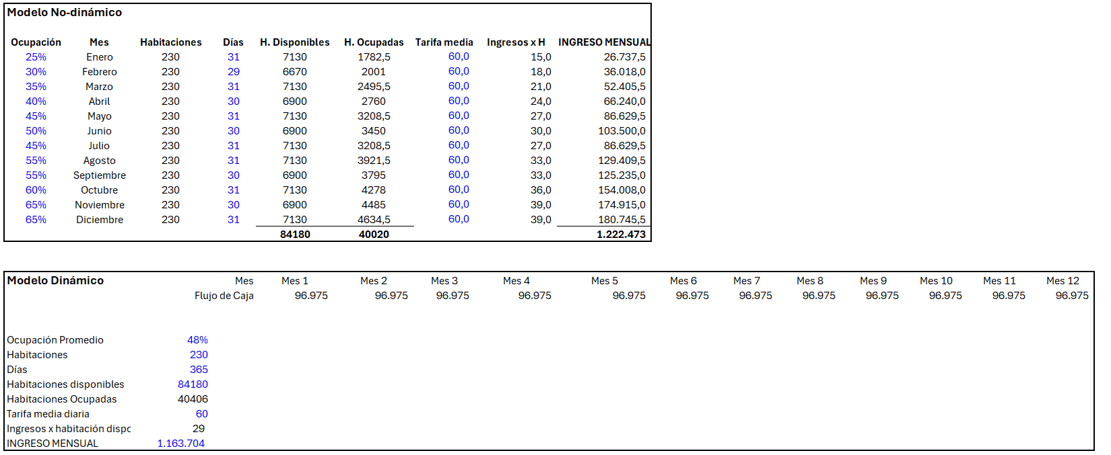Select the 'Habitaciones Ocupadas' label

pos(62,399)
